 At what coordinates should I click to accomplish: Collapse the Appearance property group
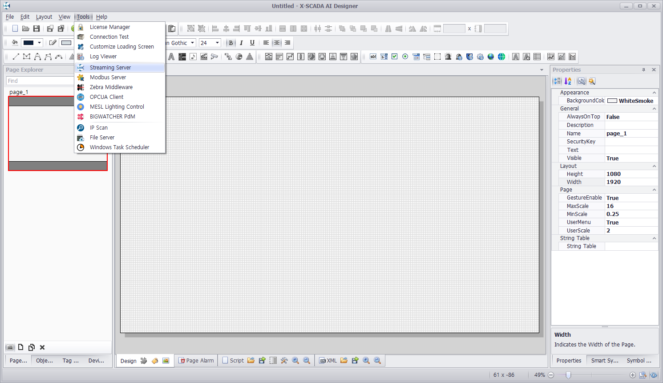coord(654,93)
